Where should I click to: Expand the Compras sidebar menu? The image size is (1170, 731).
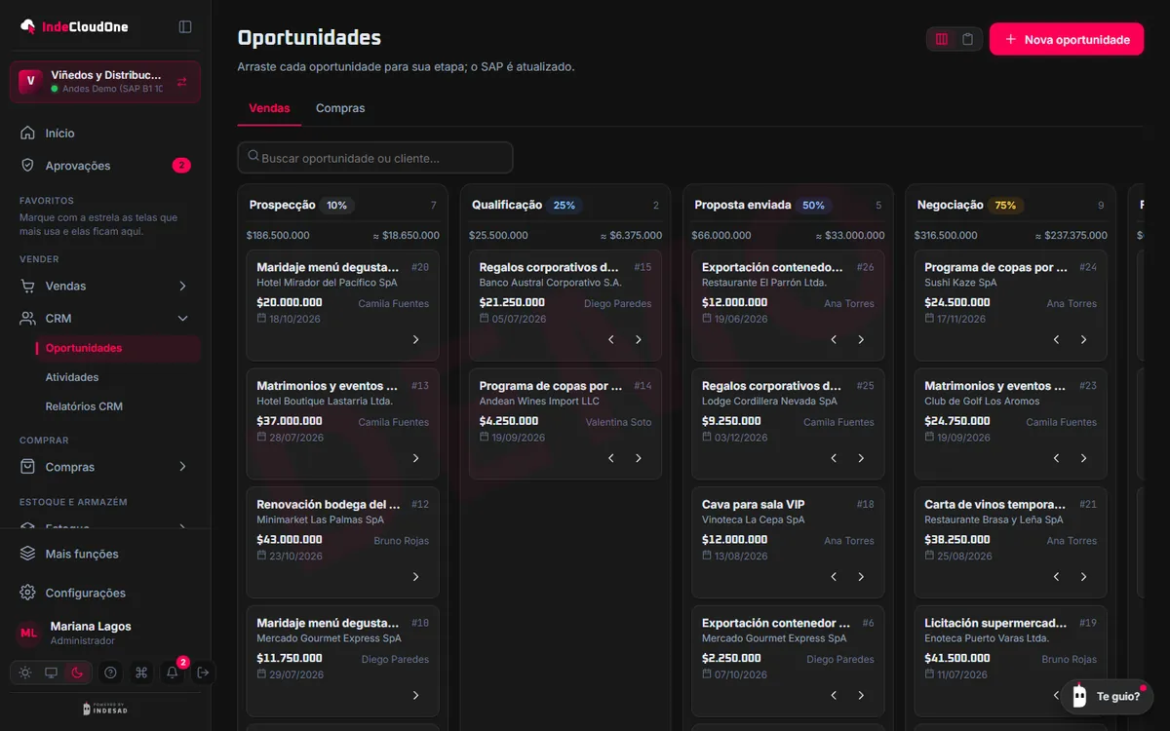click(x=104, y=467)
